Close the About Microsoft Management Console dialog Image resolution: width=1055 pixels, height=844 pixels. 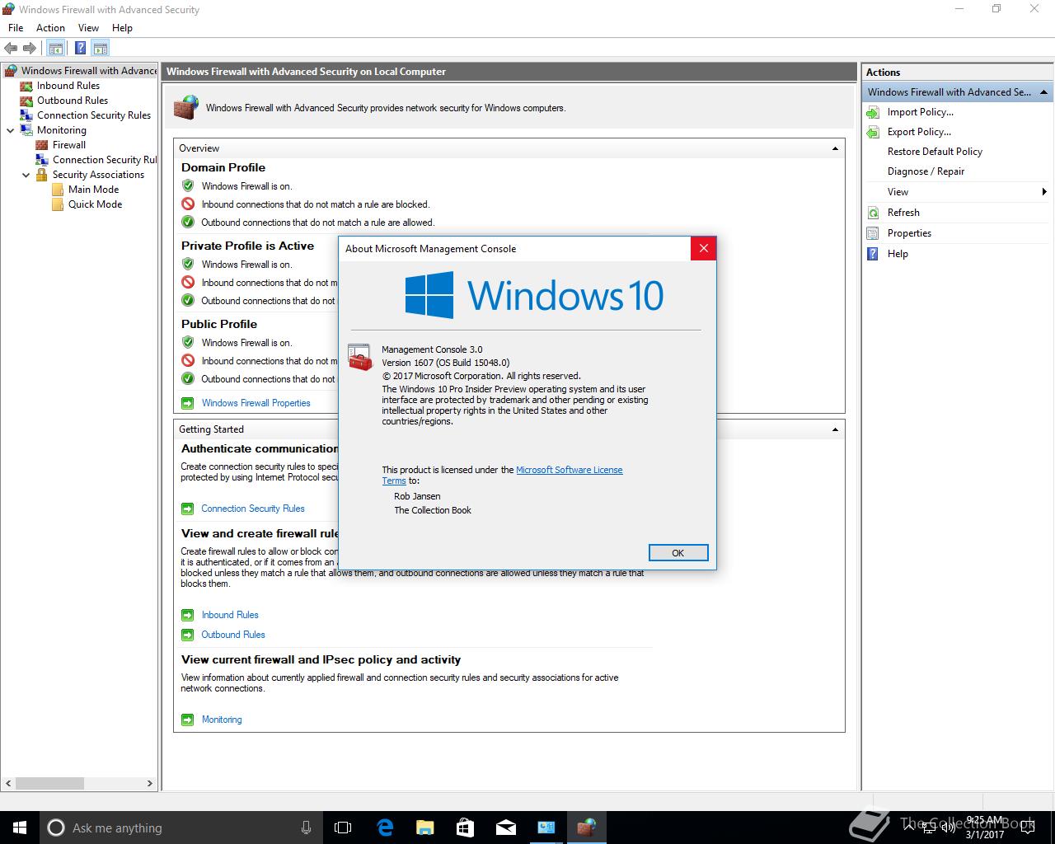pyautogui.click(x=703, y=248)
